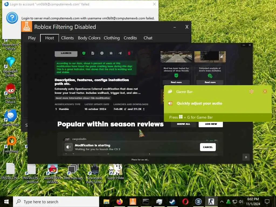
Task: Select the doesnt load desktop shortcut
Action: click(11, 118)
